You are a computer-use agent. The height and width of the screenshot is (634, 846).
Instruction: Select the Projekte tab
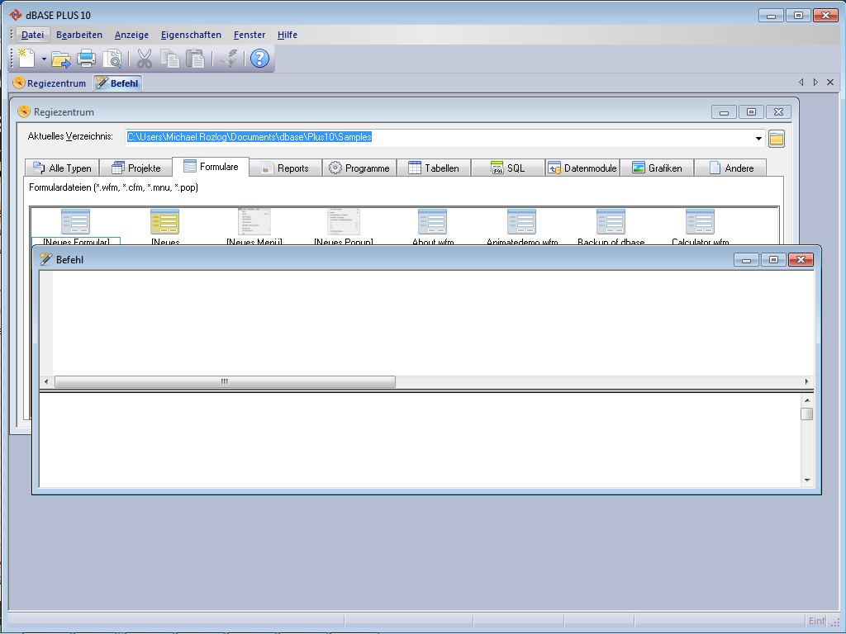[x=136, y=168]
